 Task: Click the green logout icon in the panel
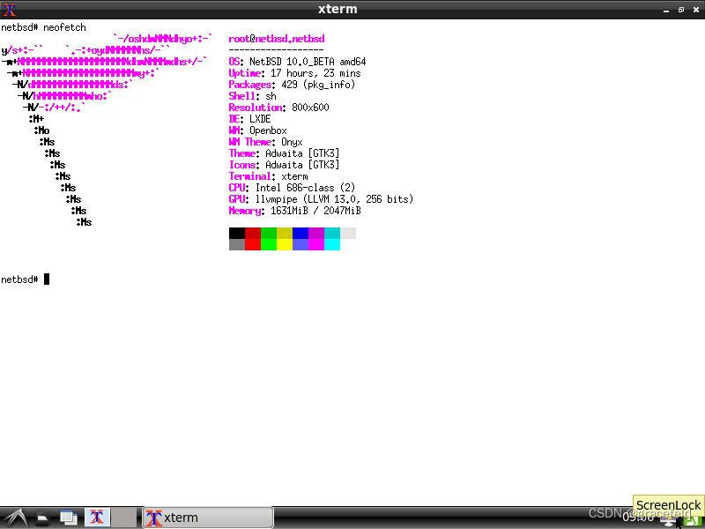693,521
